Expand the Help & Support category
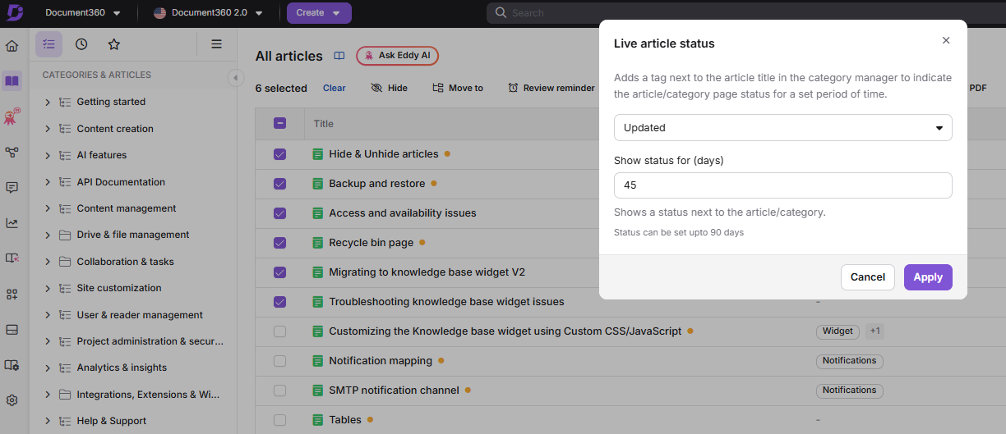This screenshot has height=434, width=1006. [x=48, y=421]
